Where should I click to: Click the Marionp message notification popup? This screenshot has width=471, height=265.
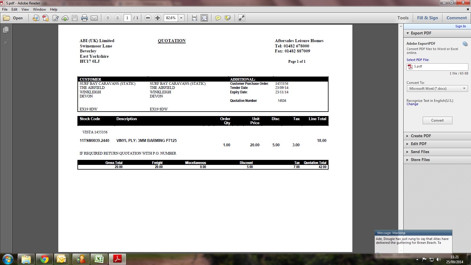tap(413, 241)
